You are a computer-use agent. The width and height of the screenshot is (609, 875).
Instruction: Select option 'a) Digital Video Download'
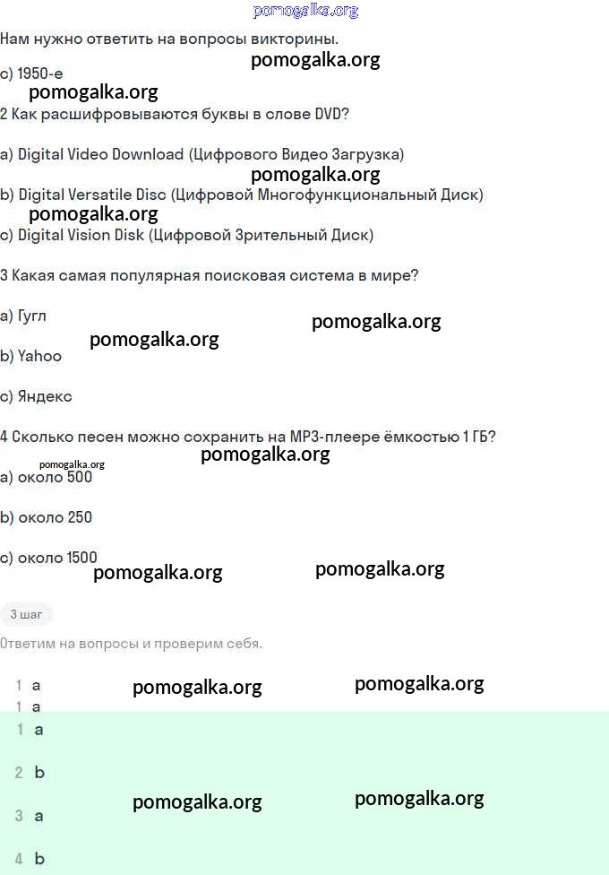202,154
